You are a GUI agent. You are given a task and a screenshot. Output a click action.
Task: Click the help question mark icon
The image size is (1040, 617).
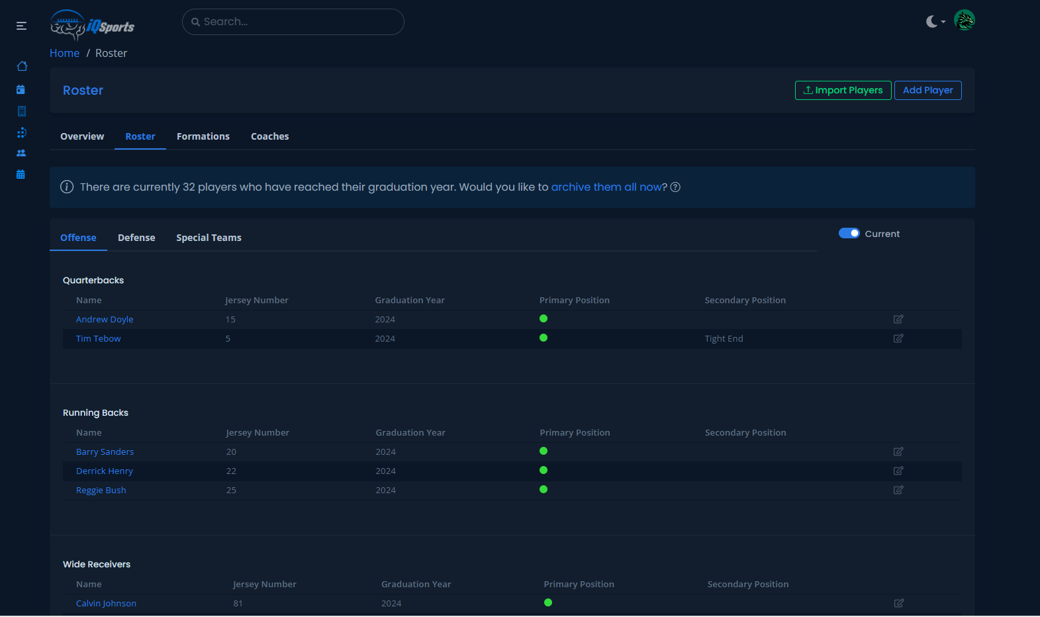pos(675,187)
